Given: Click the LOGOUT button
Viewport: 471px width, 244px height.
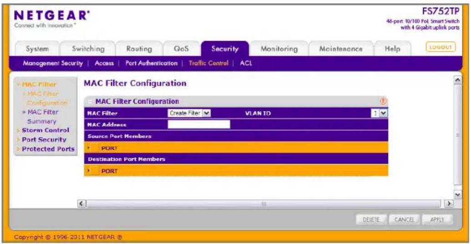Looking at the screenshot, I should point(441,47).
